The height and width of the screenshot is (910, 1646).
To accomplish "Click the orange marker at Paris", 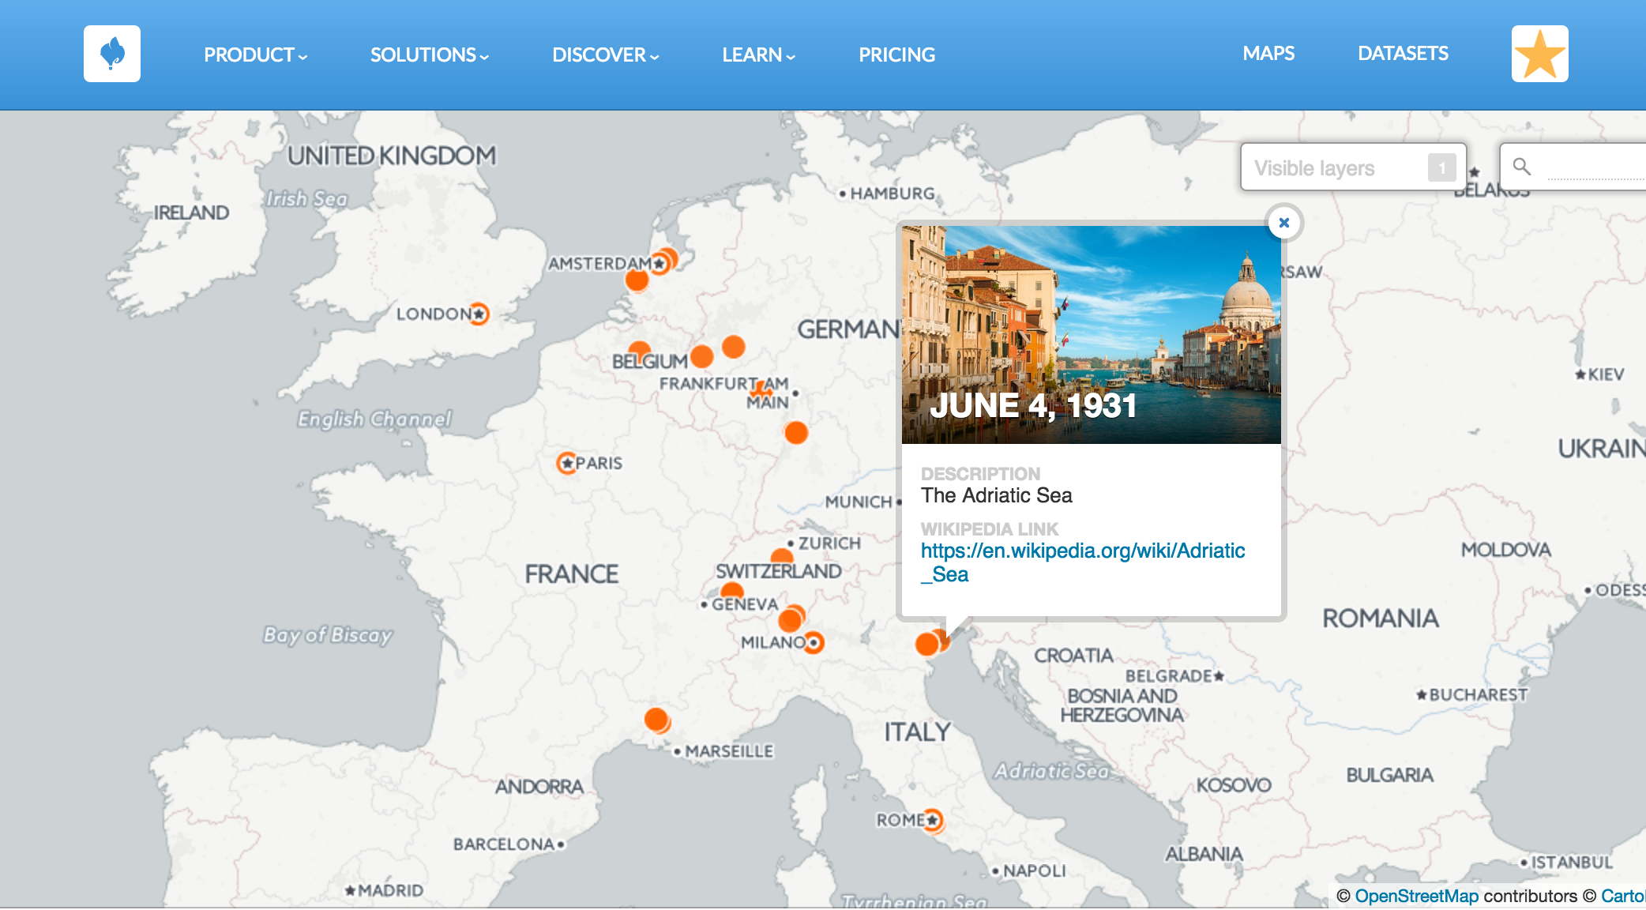I will point(566,463).
